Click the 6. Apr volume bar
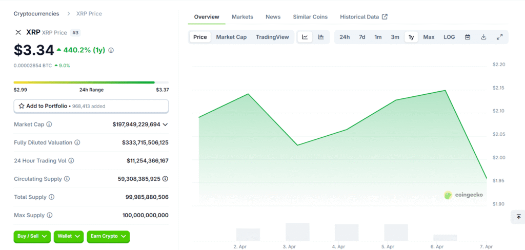This screenshot has width=525, height=250. 445,238
